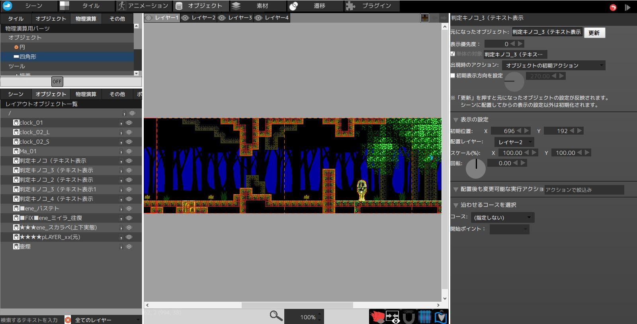Open the 出現時のアクション dropdown
This screenshot has height=324, width=637.
(553, 65)
